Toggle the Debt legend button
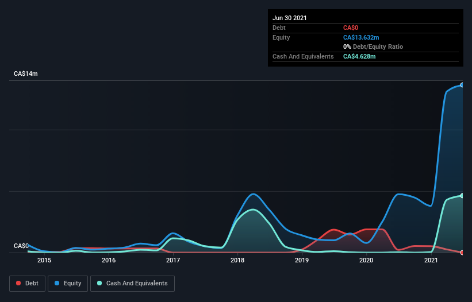Image resolution: width=472 pixels, height=302 pixels. (27, 284)
